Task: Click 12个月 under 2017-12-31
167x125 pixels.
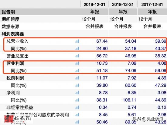Action: [145, 19]
